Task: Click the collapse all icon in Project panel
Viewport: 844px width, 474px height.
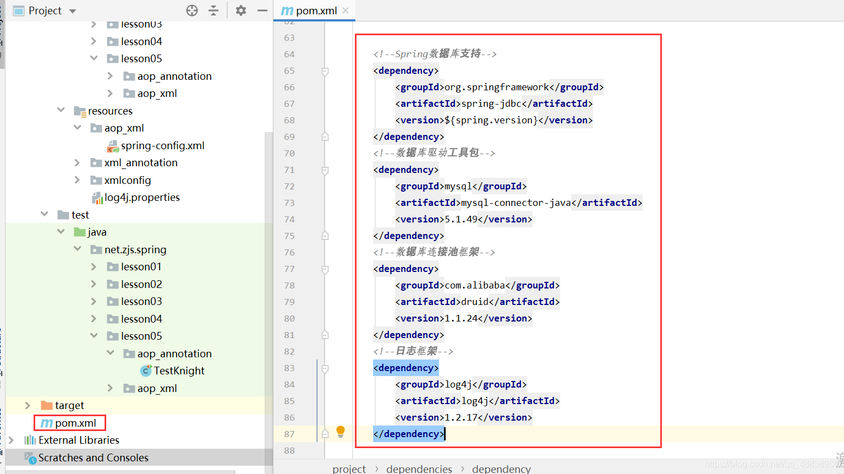Action: tap(213, 10)
